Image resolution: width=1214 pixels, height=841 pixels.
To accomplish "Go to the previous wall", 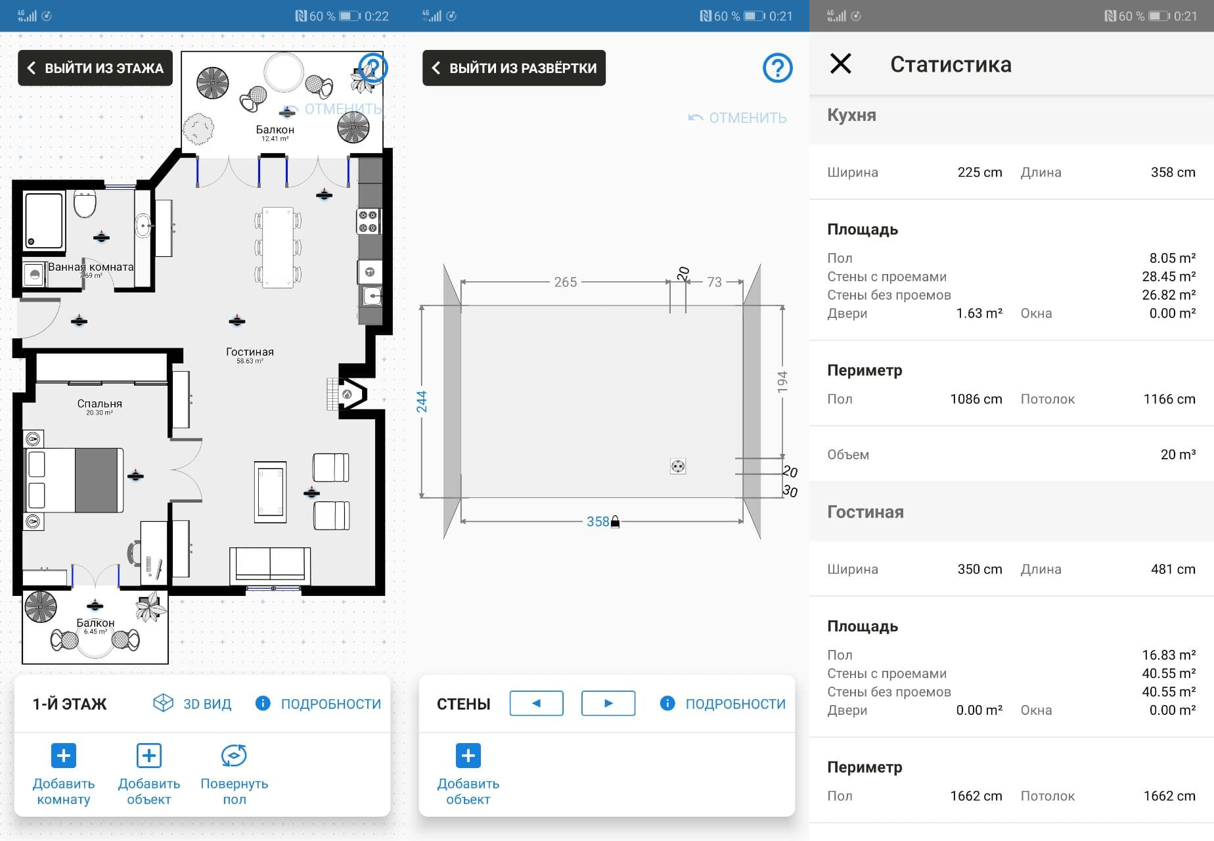I will (x=537, y=703).
